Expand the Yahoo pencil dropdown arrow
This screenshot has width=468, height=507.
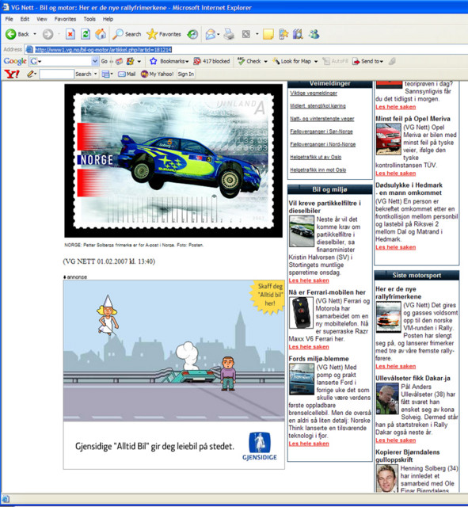click(x=35, y=74)
